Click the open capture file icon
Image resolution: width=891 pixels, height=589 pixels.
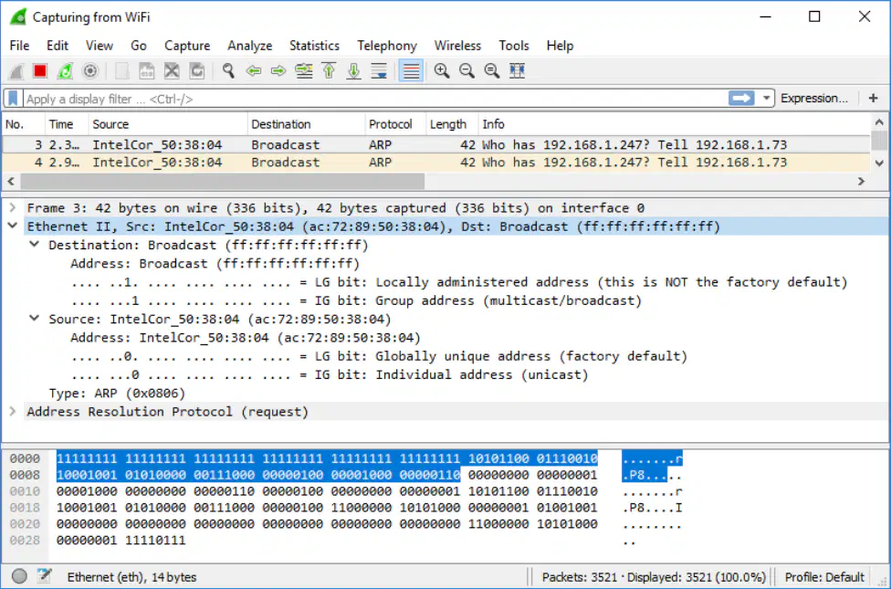click(x=121, y=71)
